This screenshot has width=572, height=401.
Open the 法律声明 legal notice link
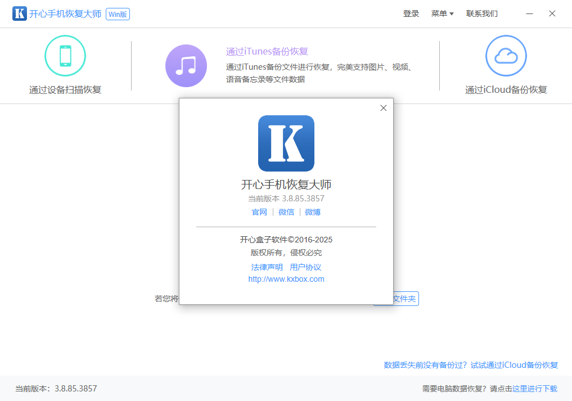(267, 267)
